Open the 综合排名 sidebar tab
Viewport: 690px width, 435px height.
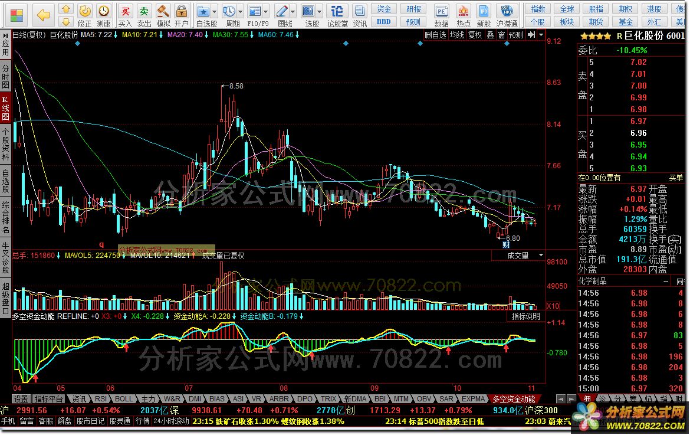click(x=5, y=217)
